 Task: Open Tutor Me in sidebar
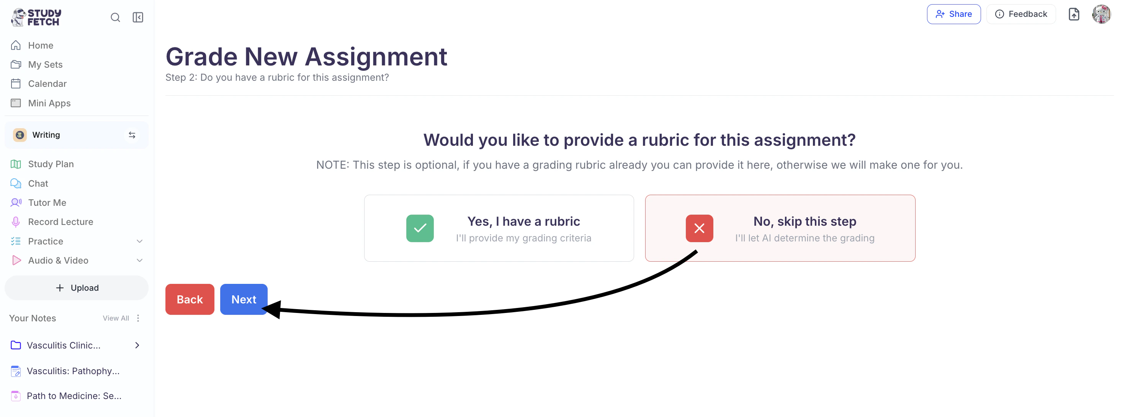click(47, 202)
